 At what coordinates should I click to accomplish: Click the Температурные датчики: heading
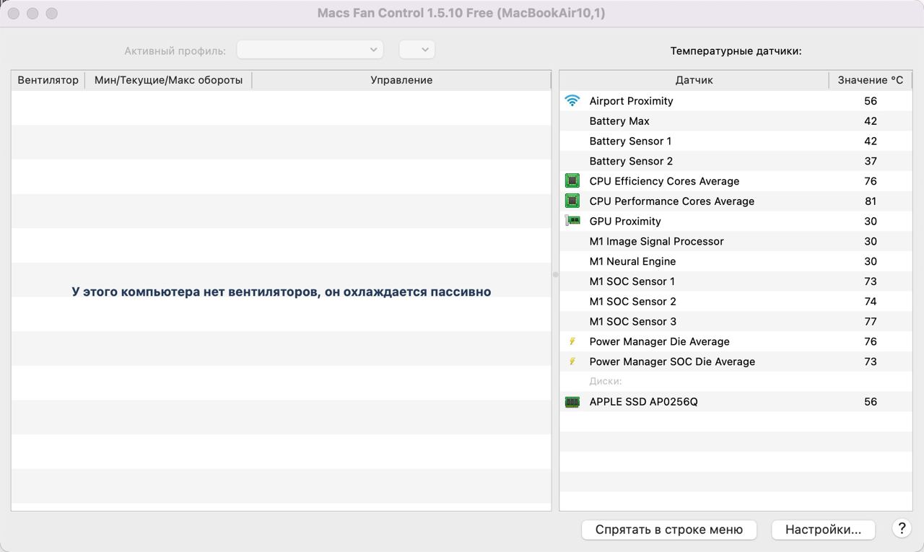[x=736, y=51]
